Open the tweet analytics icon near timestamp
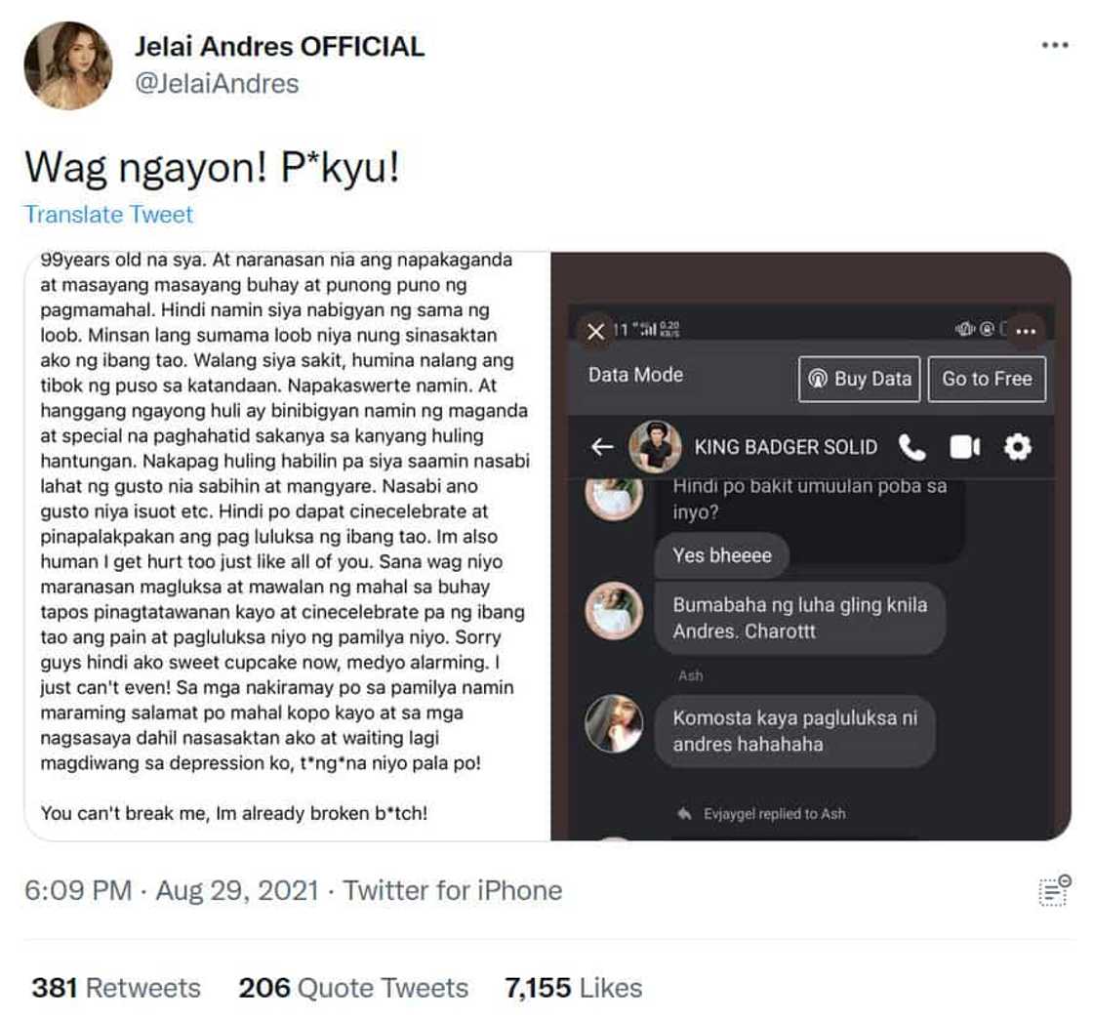The height and width of the screenshot is (1019, 1093). [x=1054, y=890]
